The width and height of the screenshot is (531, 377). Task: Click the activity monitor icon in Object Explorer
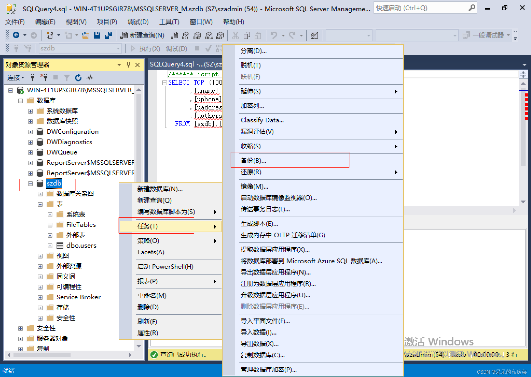click(90, 77)
